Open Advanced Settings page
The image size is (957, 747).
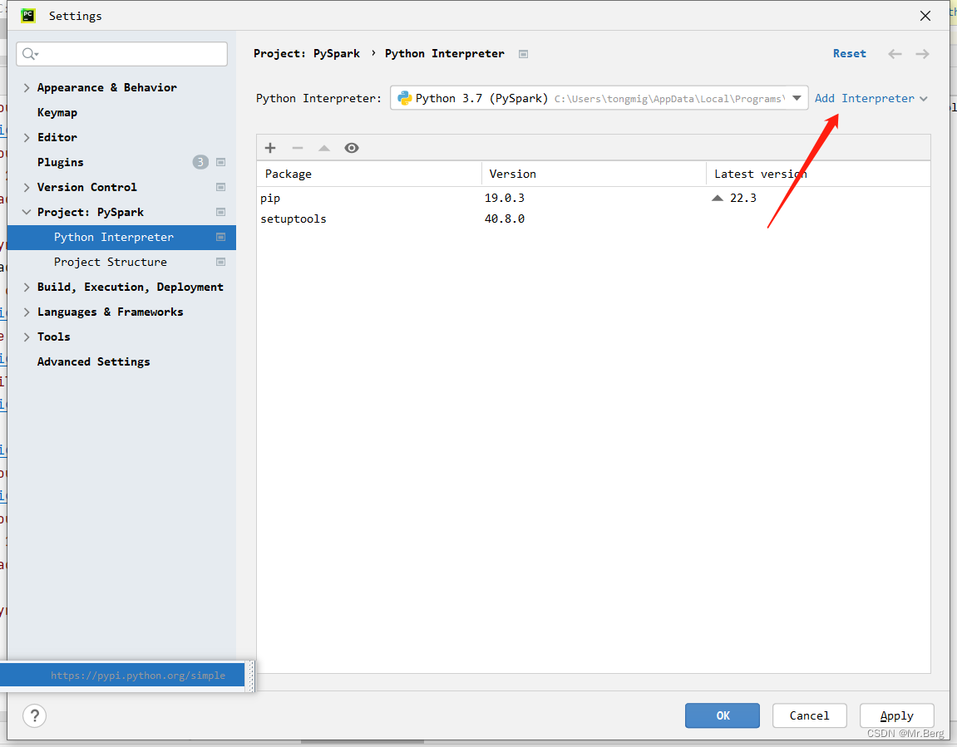point(93,361)
